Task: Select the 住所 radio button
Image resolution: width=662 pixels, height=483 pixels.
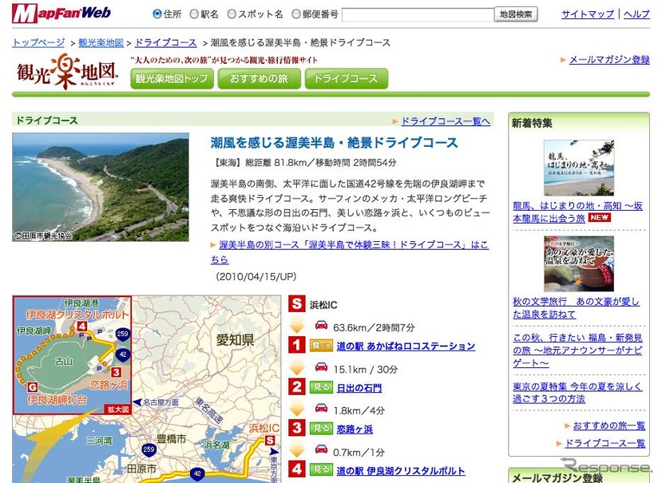Action: pyautogui.click(x=157, y=14)
